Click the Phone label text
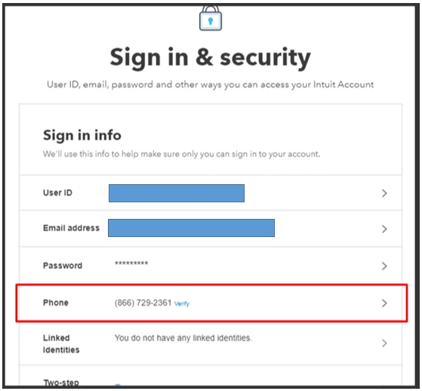422x391 pixels. point(55,303)
